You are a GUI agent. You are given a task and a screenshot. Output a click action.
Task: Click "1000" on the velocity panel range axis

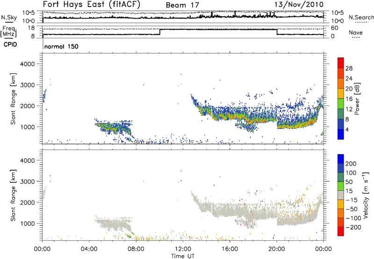click(x=27, y=223)
